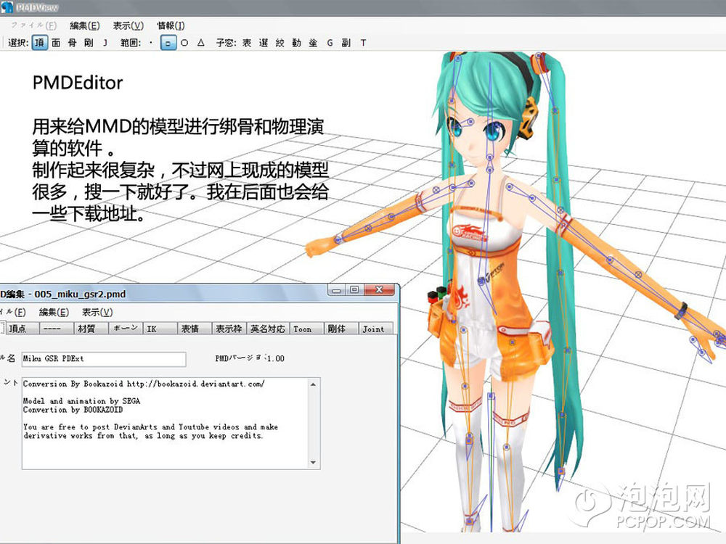The image size is (726, 544).
Task: Open the 表 sub-window
Action: click(x=247, y=43)
